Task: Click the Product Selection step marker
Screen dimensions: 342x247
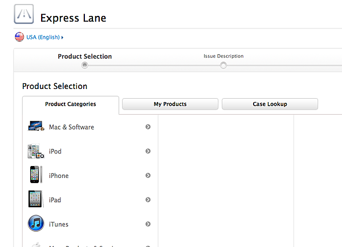Action: pyautogui.click(x=84, y=65)
